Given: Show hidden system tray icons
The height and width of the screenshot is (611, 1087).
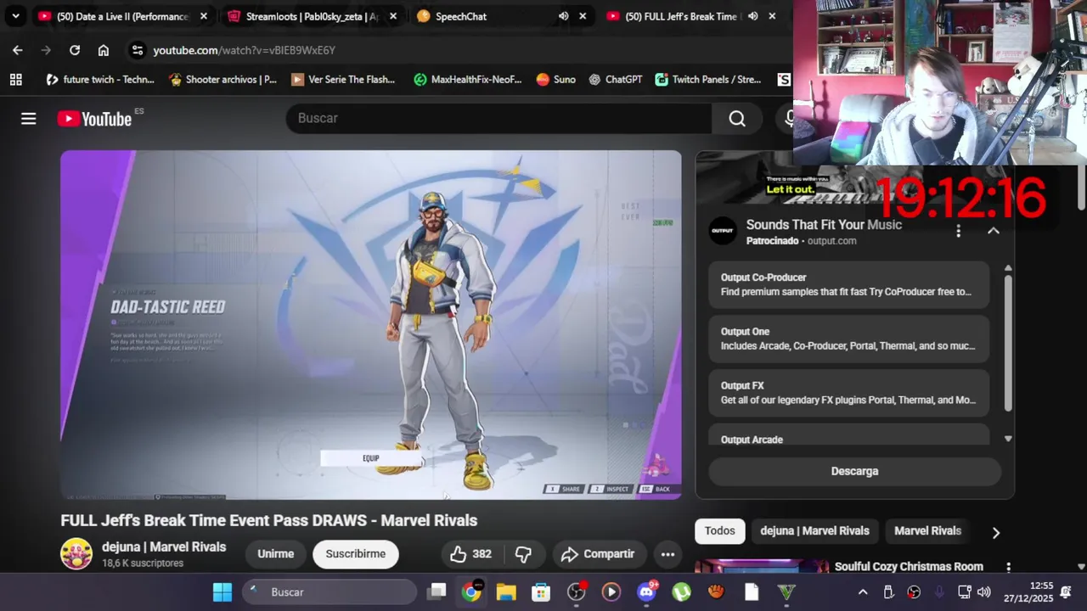Looking at the screenshot, I should pyautogui.click(x=863, y=592).
